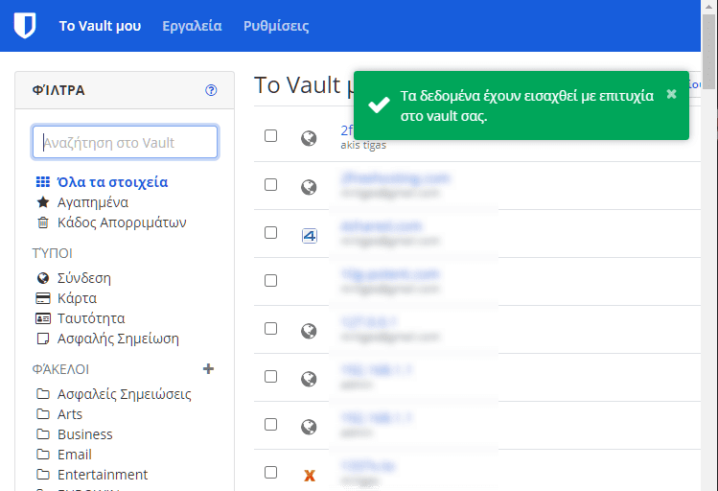Viewport: 718px width, 491px height.
Task: Open the Εργαλεία menu
Action: (x=192, y=26)
